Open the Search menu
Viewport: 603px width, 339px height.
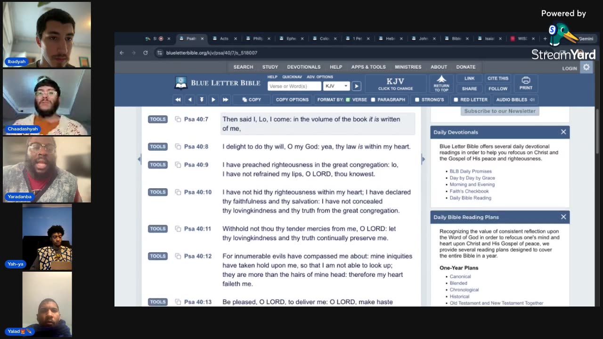tap(243, 67)
